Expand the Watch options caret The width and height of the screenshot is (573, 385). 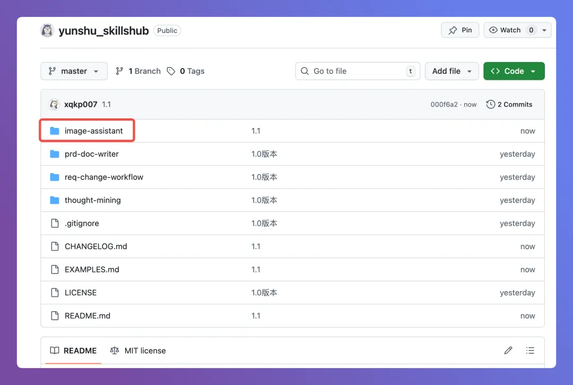(544, 30)
